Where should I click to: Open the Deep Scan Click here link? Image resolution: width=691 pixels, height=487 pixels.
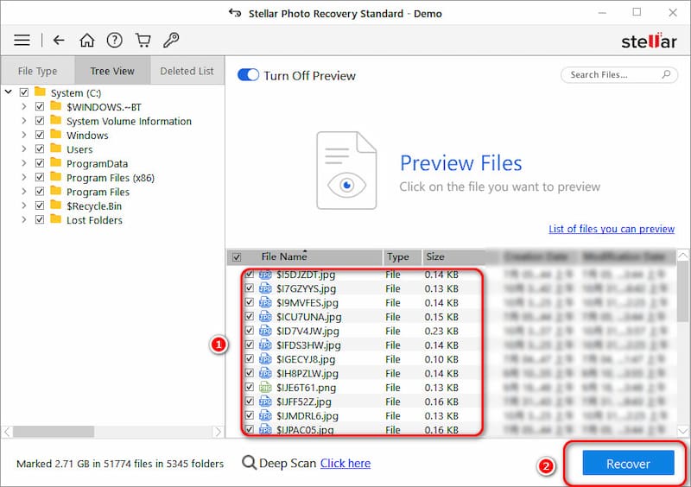tap(345, 463)
